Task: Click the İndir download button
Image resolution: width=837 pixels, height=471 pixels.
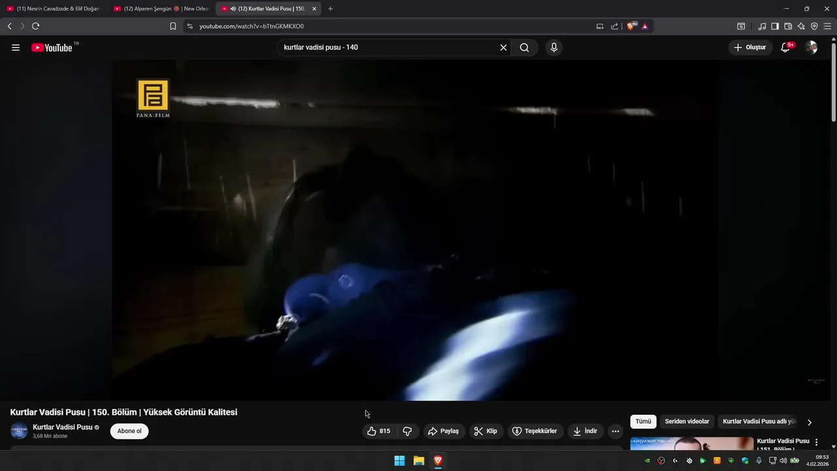Action: pyautogui.click(x=585, y=431)
